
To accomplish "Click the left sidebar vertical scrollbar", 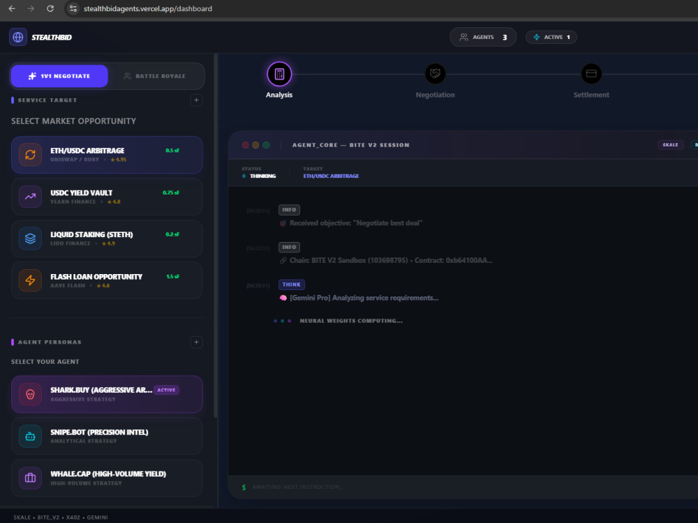I will (216, 236).
